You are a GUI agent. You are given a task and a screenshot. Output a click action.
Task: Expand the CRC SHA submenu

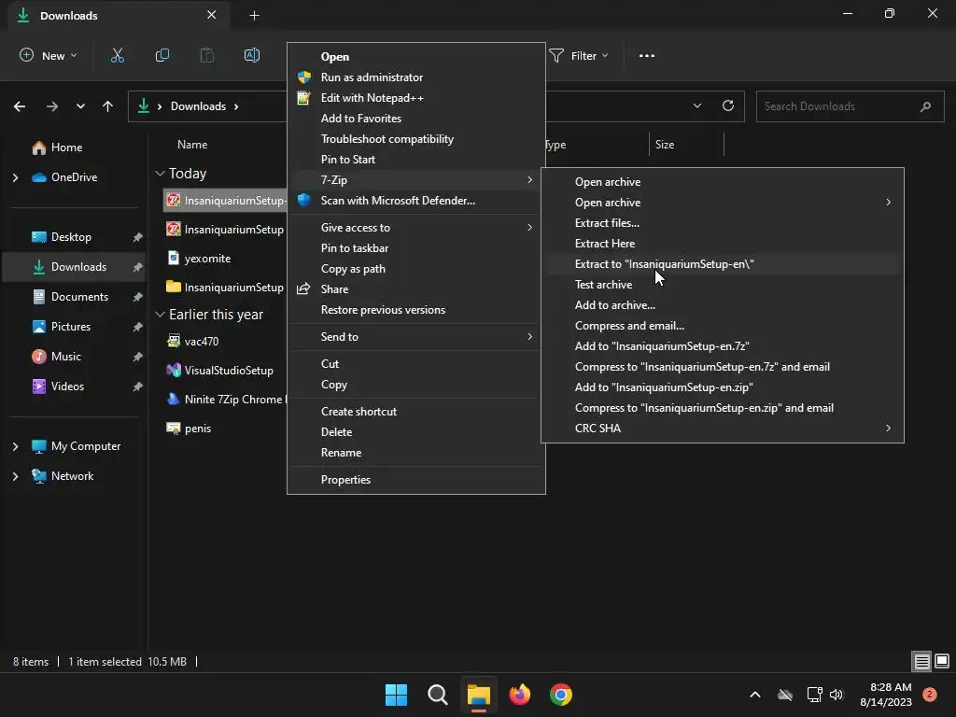click(722, 428)
